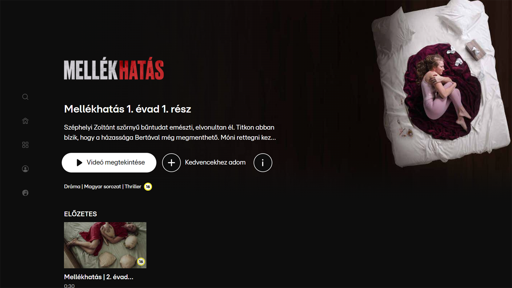Click the play triangle in Videó megtekintése
The width and height of the screenshot is (512, 288).
[80, 163]
